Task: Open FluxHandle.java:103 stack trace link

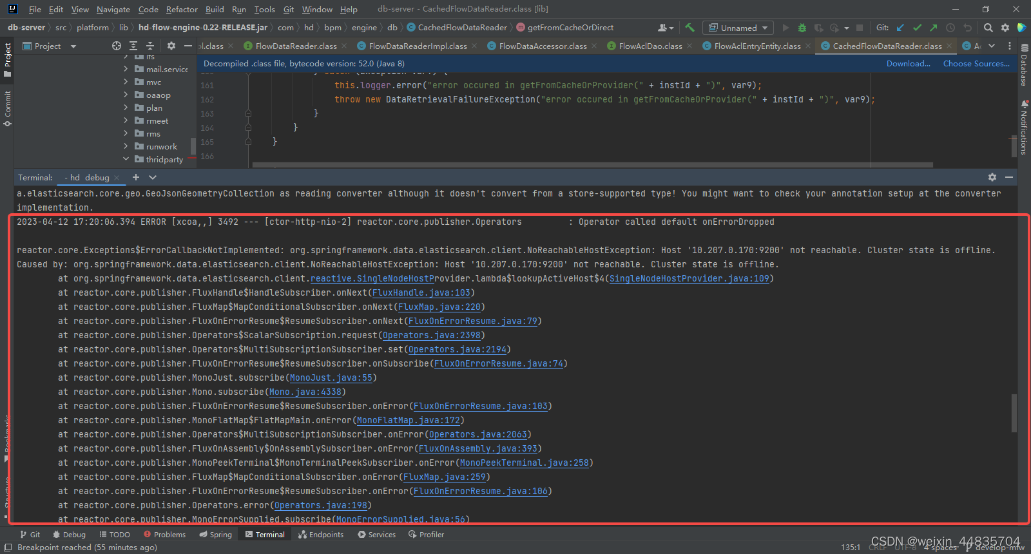Action: (x=421, y=292)
